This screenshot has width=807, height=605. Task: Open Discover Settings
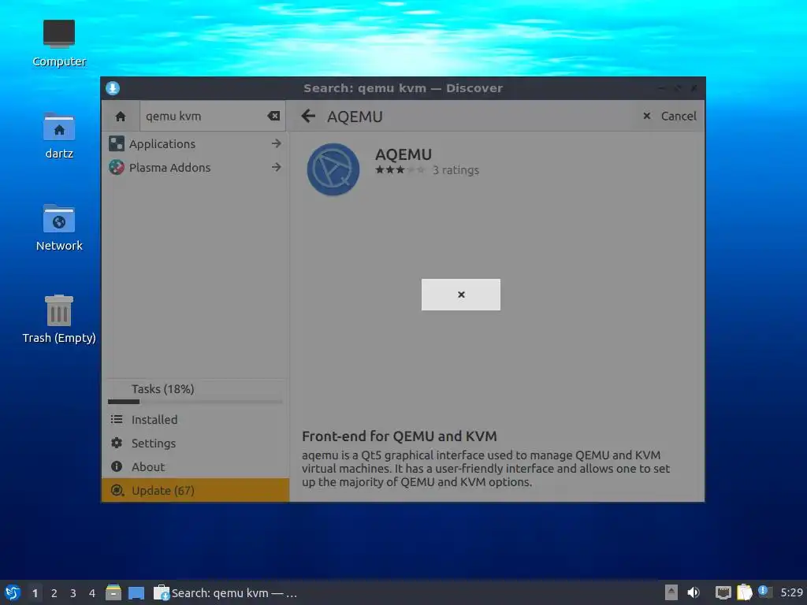(x=195, y=444)
